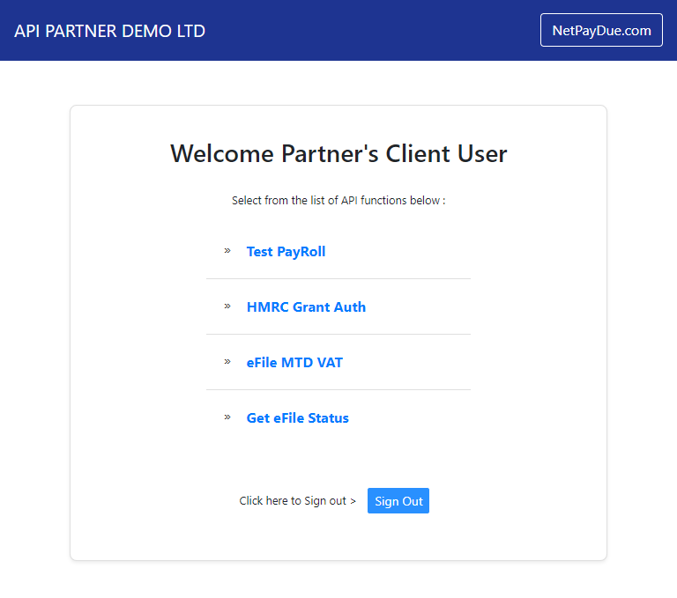The width and height of the screenshot is (677, 598).
Task: Click the API PARTNER DEMO LTD title
Action: click(x=110, y=31)
